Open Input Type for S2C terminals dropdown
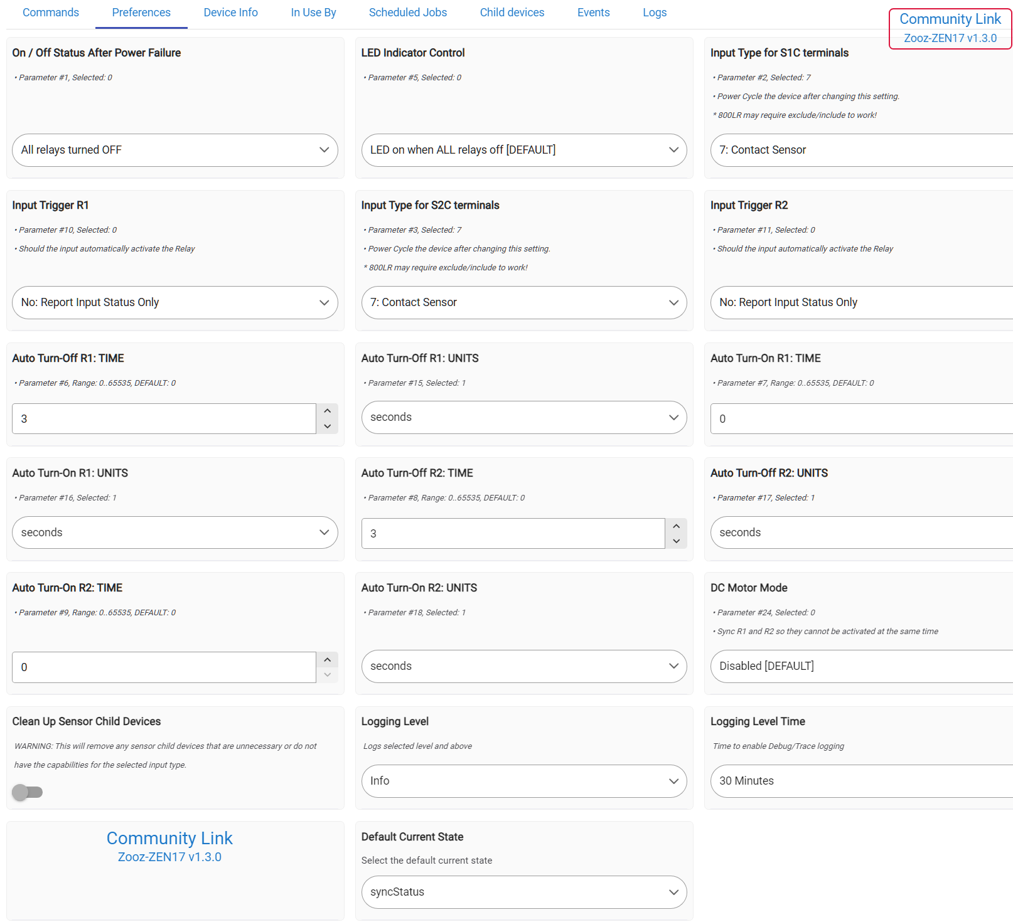 click(x=523, y=302)
